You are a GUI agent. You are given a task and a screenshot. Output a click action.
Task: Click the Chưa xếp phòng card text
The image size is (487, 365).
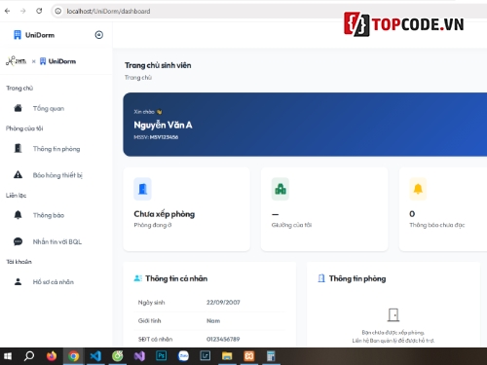coord(165,214)
